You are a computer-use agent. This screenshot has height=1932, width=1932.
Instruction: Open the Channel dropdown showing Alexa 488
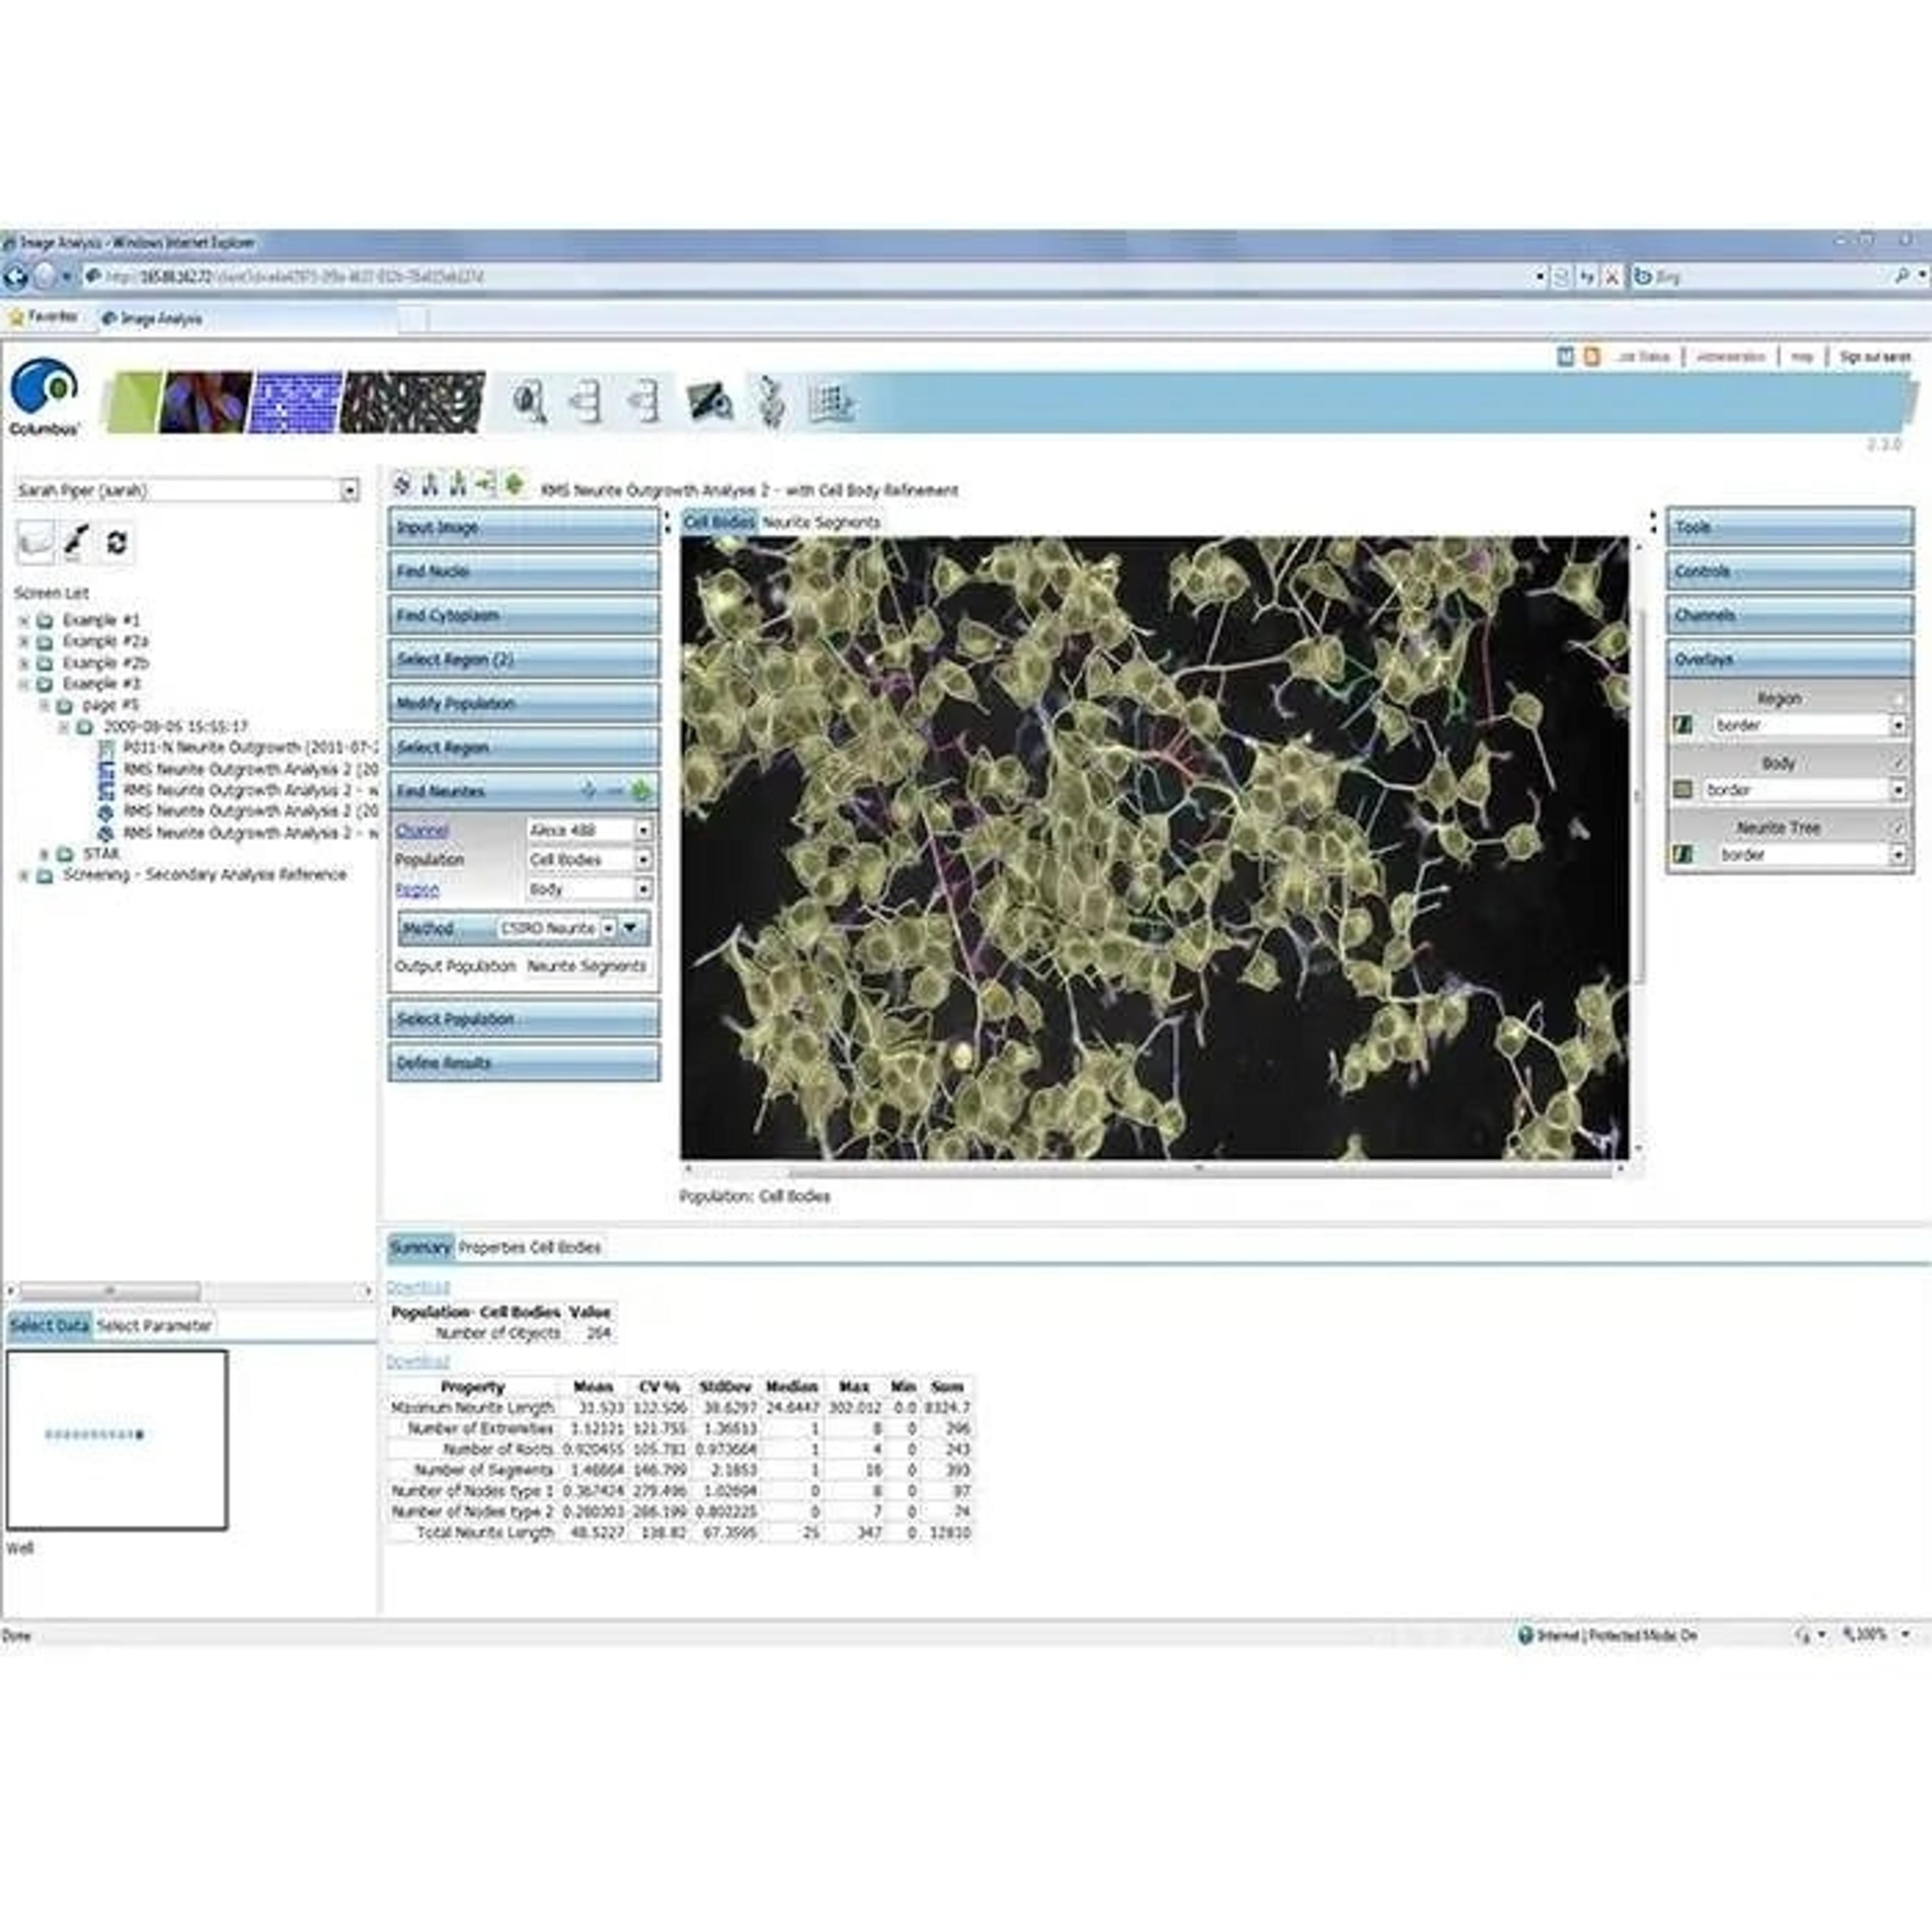643,830
